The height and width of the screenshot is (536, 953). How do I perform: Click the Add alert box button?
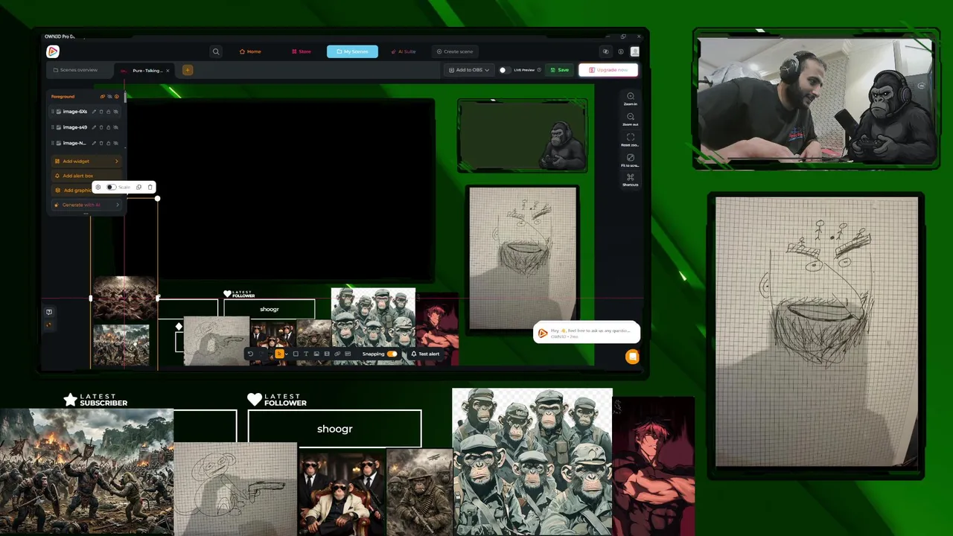pos(85,176)
